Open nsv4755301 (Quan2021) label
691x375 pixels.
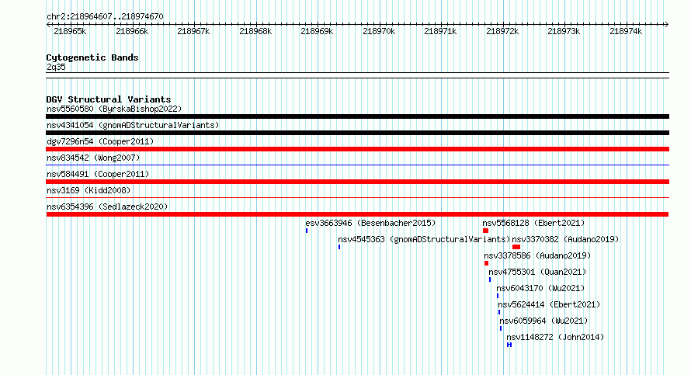tap(537, 272)
